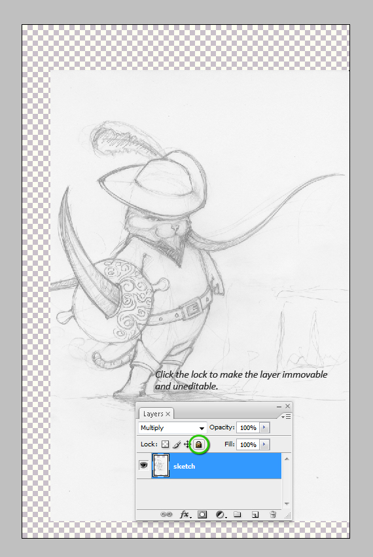Click the Opacity 100% value field
The image size is (373, 557).
[248, 427]
